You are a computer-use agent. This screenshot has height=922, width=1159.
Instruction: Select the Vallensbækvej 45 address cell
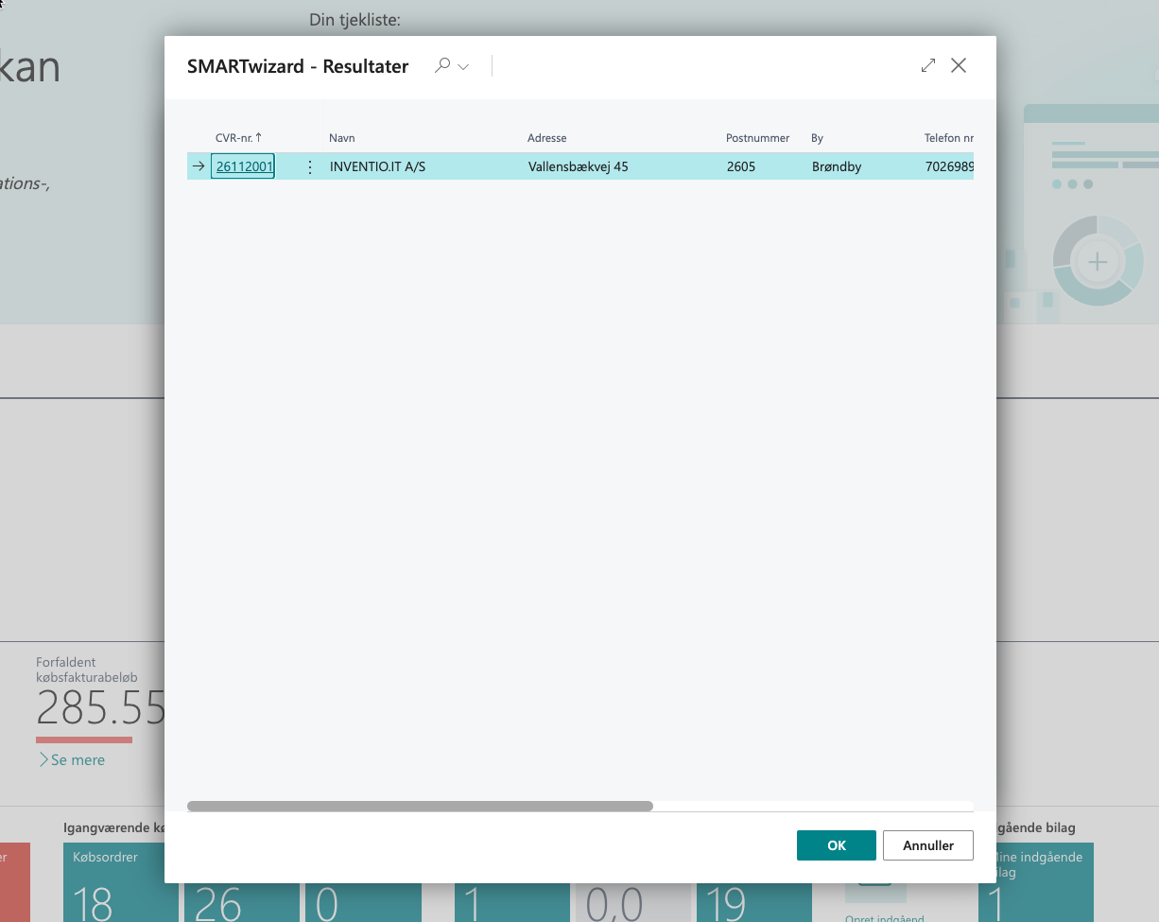coord(578,167)
